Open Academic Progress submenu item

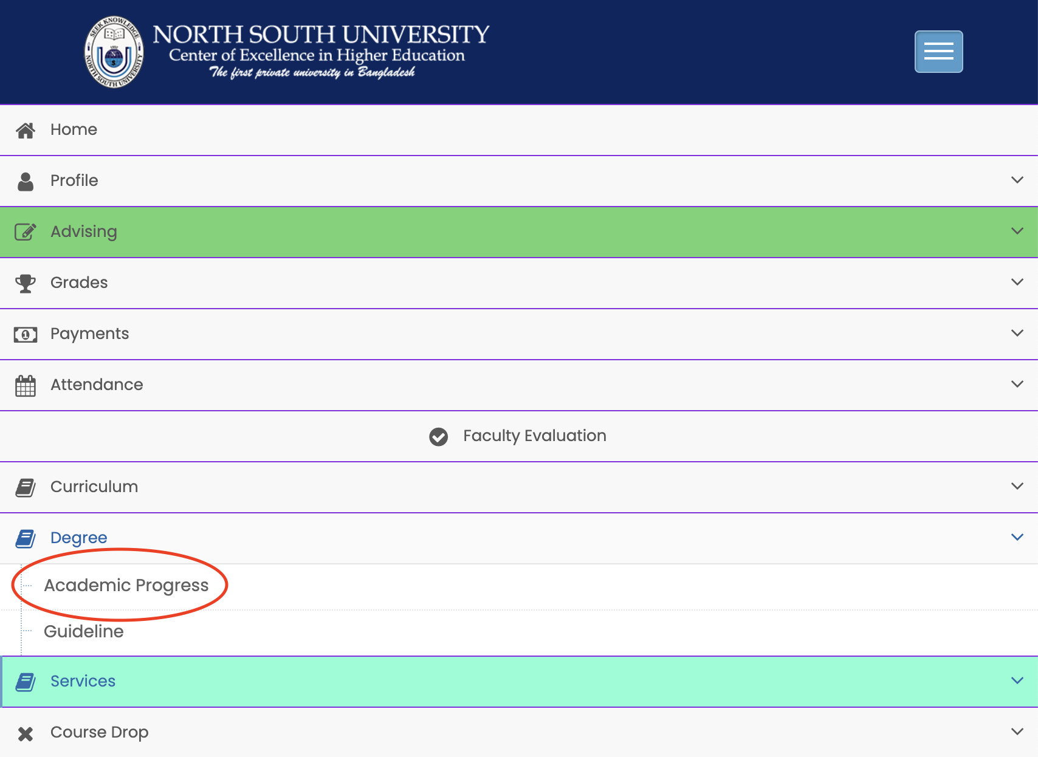coord(126,585)
